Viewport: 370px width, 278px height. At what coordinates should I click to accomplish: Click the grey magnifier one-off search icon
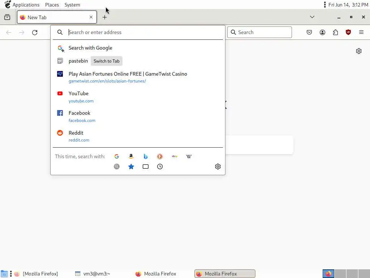[x=117, y=167]
